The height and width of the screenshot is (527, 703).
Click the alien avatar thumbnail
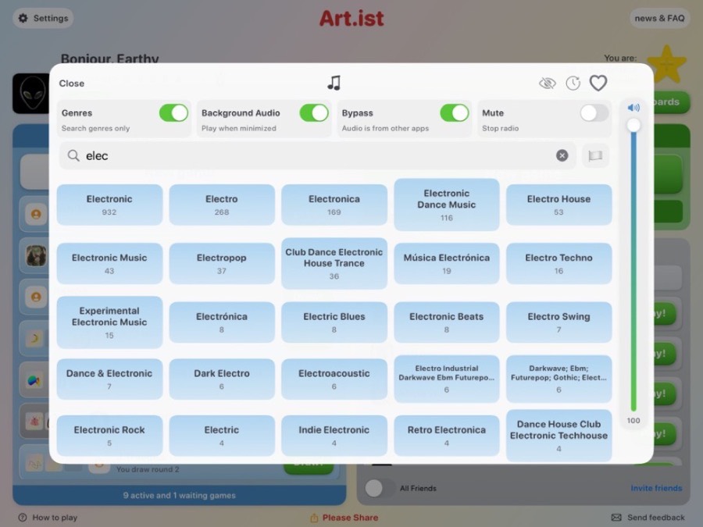[x=31, y=93]
